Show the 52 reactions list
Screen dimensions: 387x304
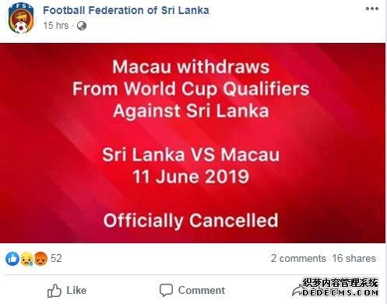pos(56,258)
